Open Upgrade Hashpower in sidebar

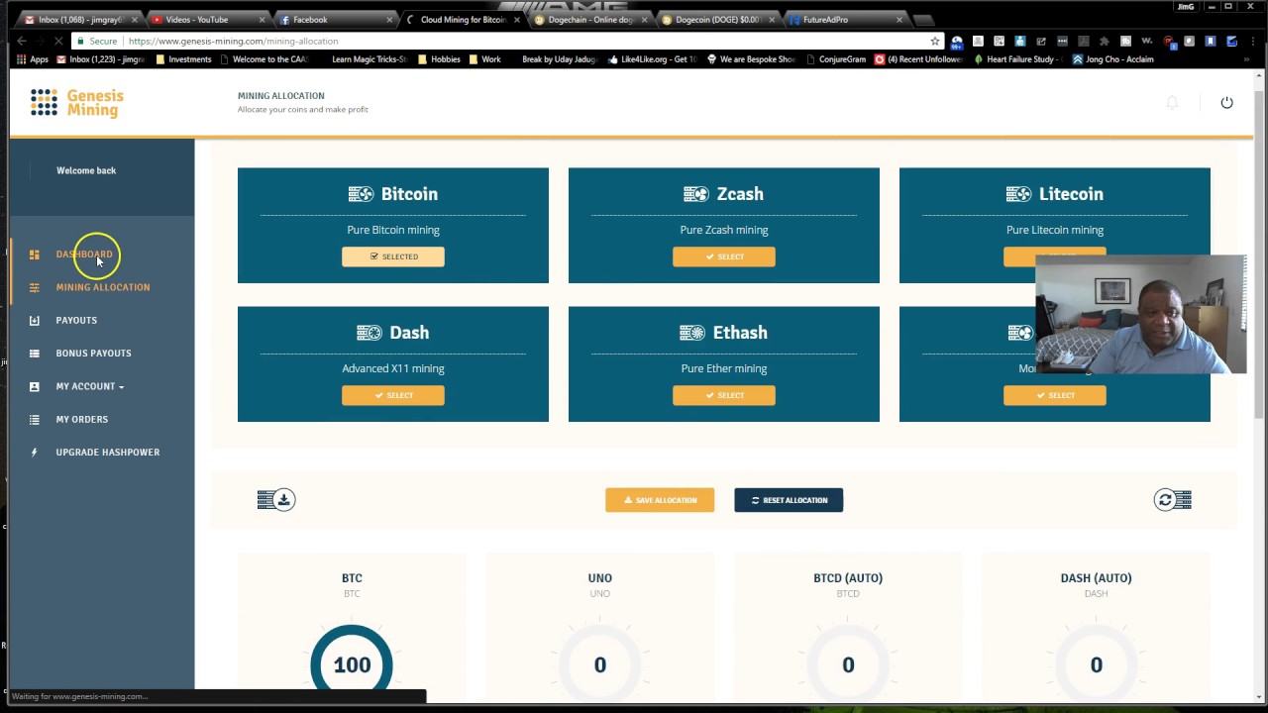tap(108, 453)
